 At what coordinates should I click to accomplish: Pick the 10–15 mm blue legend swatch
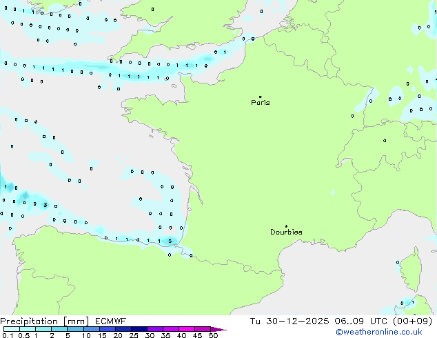(x=91, y=329)
